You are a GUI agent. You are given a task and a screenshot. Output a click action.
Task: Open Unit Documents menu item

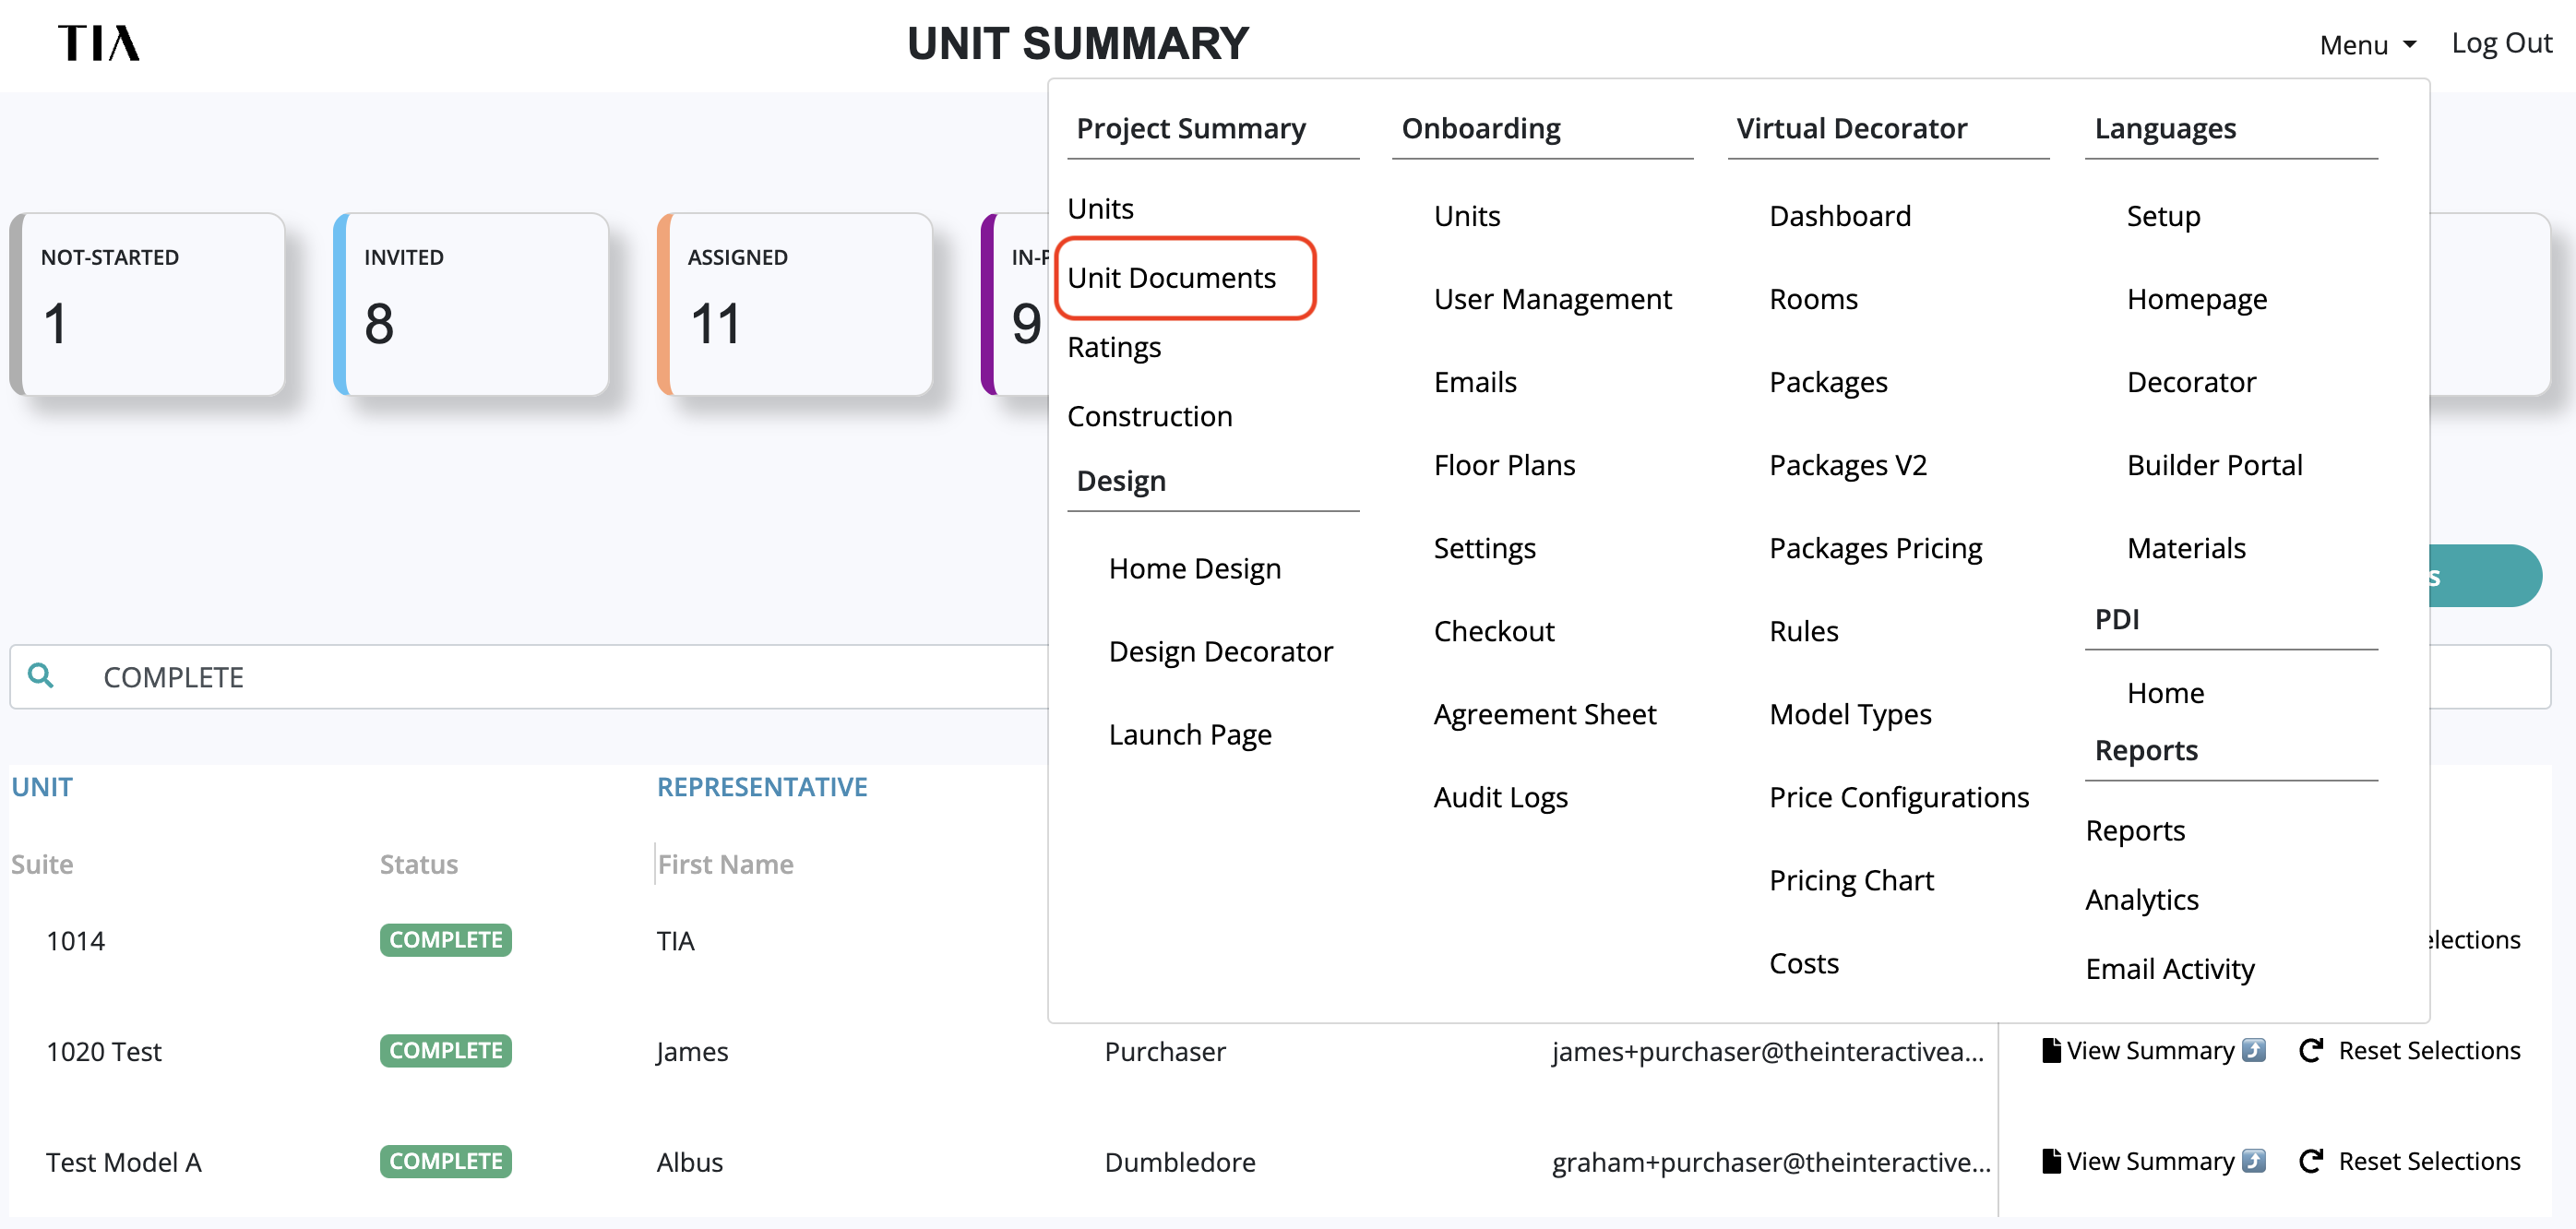1171,278
